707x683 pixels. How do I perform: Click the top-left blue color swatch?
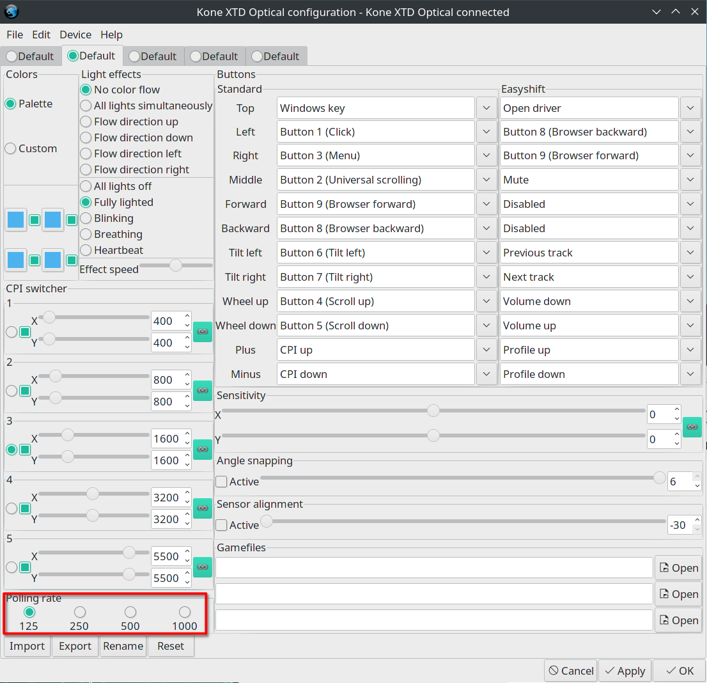16,220
